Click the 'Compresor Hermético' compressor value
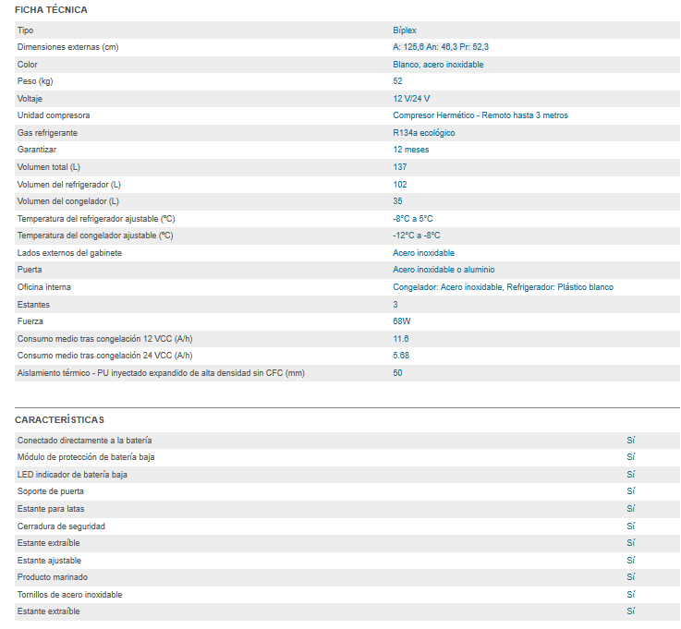This screenshot has height=629, width=681. (x=480, y=115)
